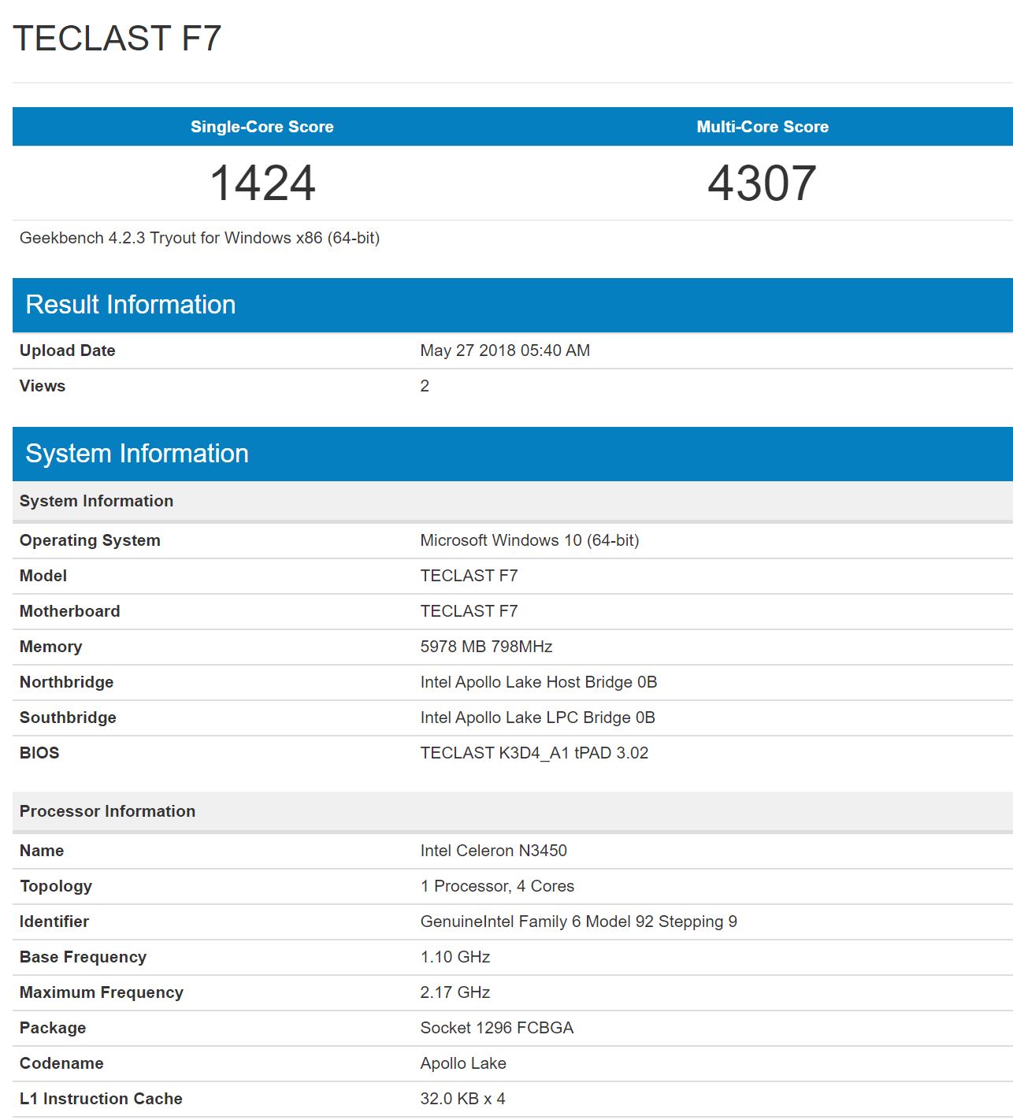Click the multi-core score 4307
The width and height of the screenshot is (1013, 1120).
click(x=763, y=183)
